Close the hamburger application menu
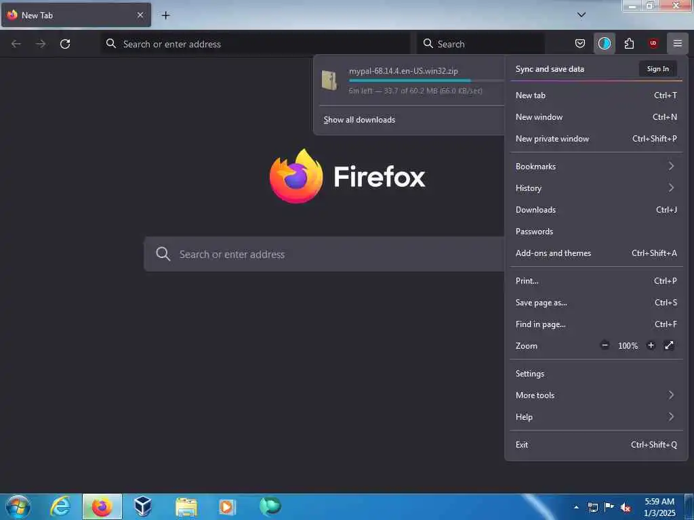 pos(678,43)
